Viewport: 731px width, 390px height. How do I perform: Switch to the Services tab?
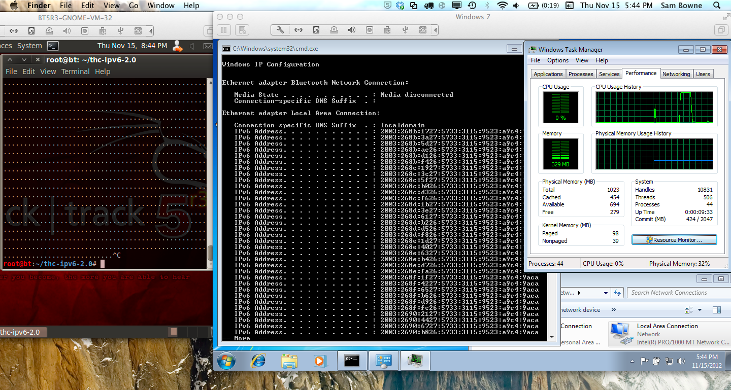click(609, 74)
